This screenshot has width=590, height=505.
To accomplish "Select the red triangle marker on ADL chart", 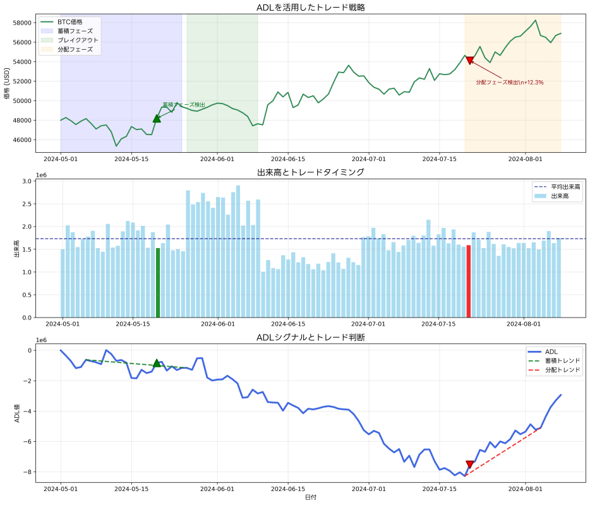I will pos(469,463).
